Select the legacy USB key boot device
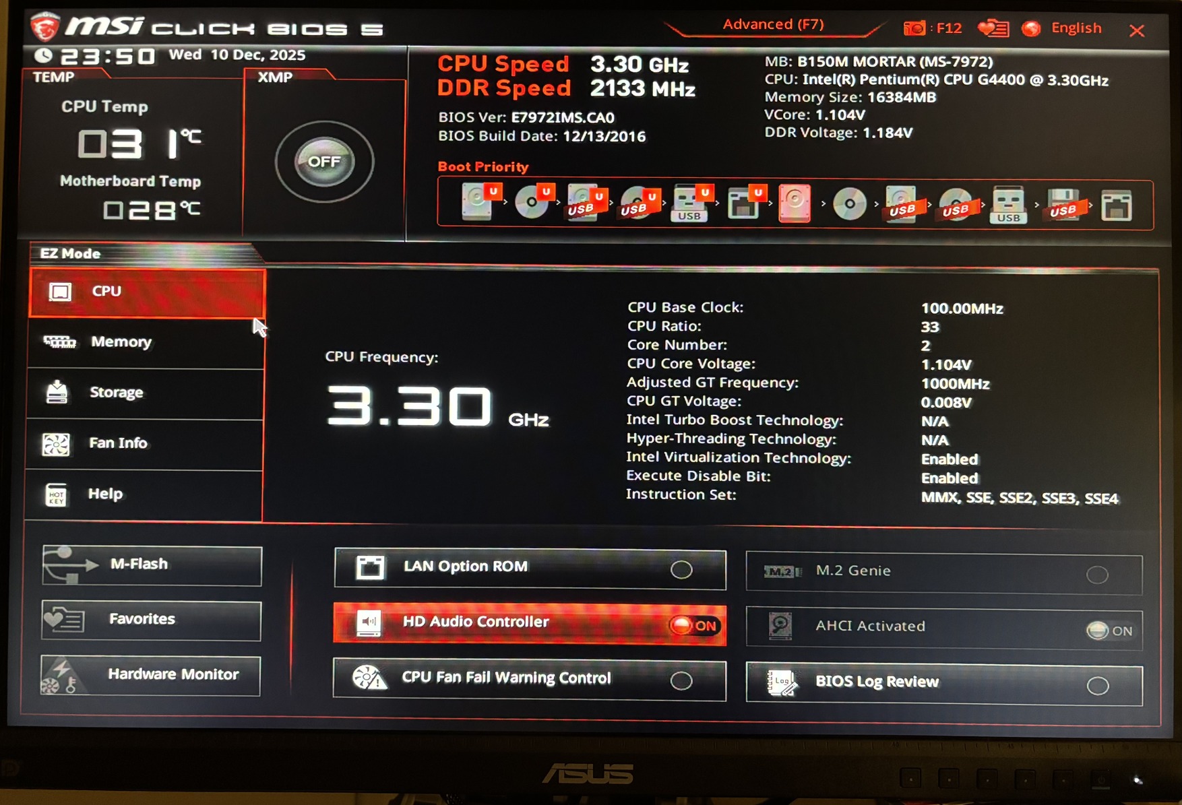 coord(1008,204)
